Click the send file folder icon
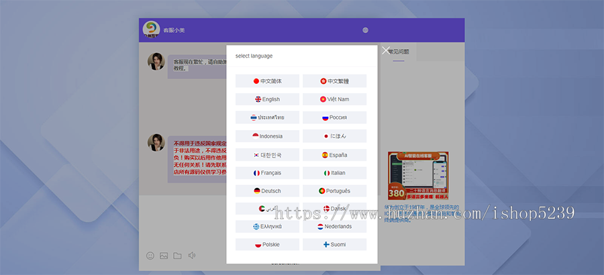604x275 pixels. 177,256
